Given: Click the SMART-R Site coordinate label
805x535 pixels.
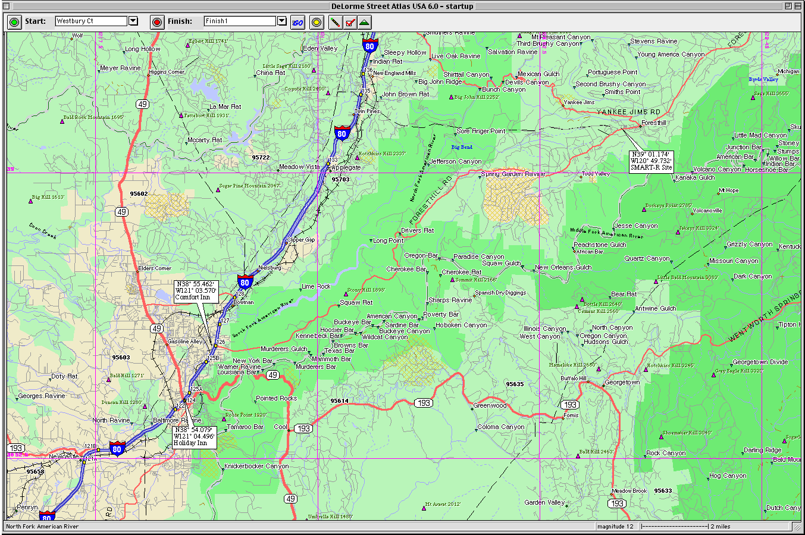Looking at the screenshot, I should click(x=651, y=161).
